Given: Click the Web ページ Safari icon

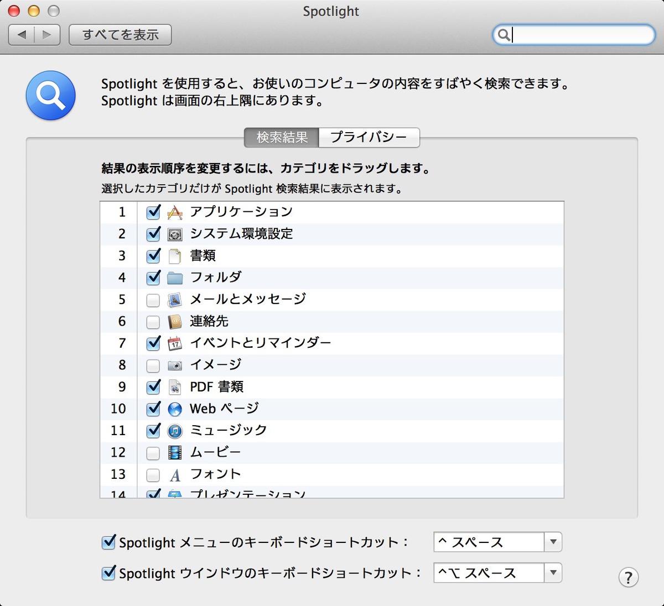Looking at the screenshot, I should click(x=175, y=409).
